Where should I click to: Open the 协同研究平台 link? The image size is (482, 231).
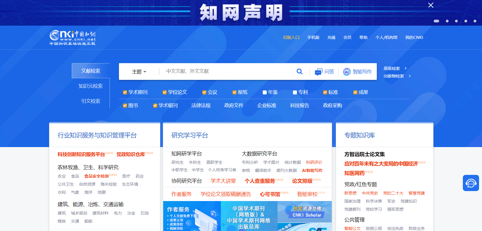(187, 181)
